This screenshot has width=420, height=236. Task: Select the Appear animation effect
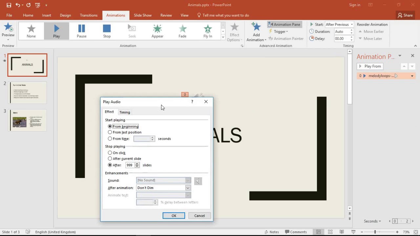tap(157, 30)
